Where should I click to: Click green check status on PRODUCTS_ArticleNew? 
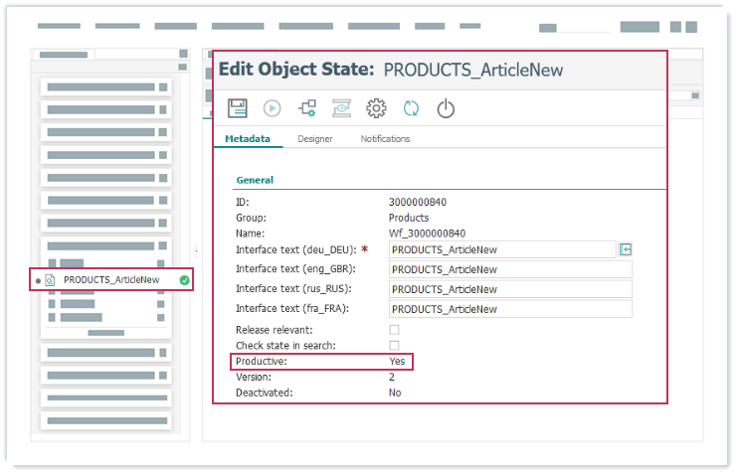click(184, 280)
